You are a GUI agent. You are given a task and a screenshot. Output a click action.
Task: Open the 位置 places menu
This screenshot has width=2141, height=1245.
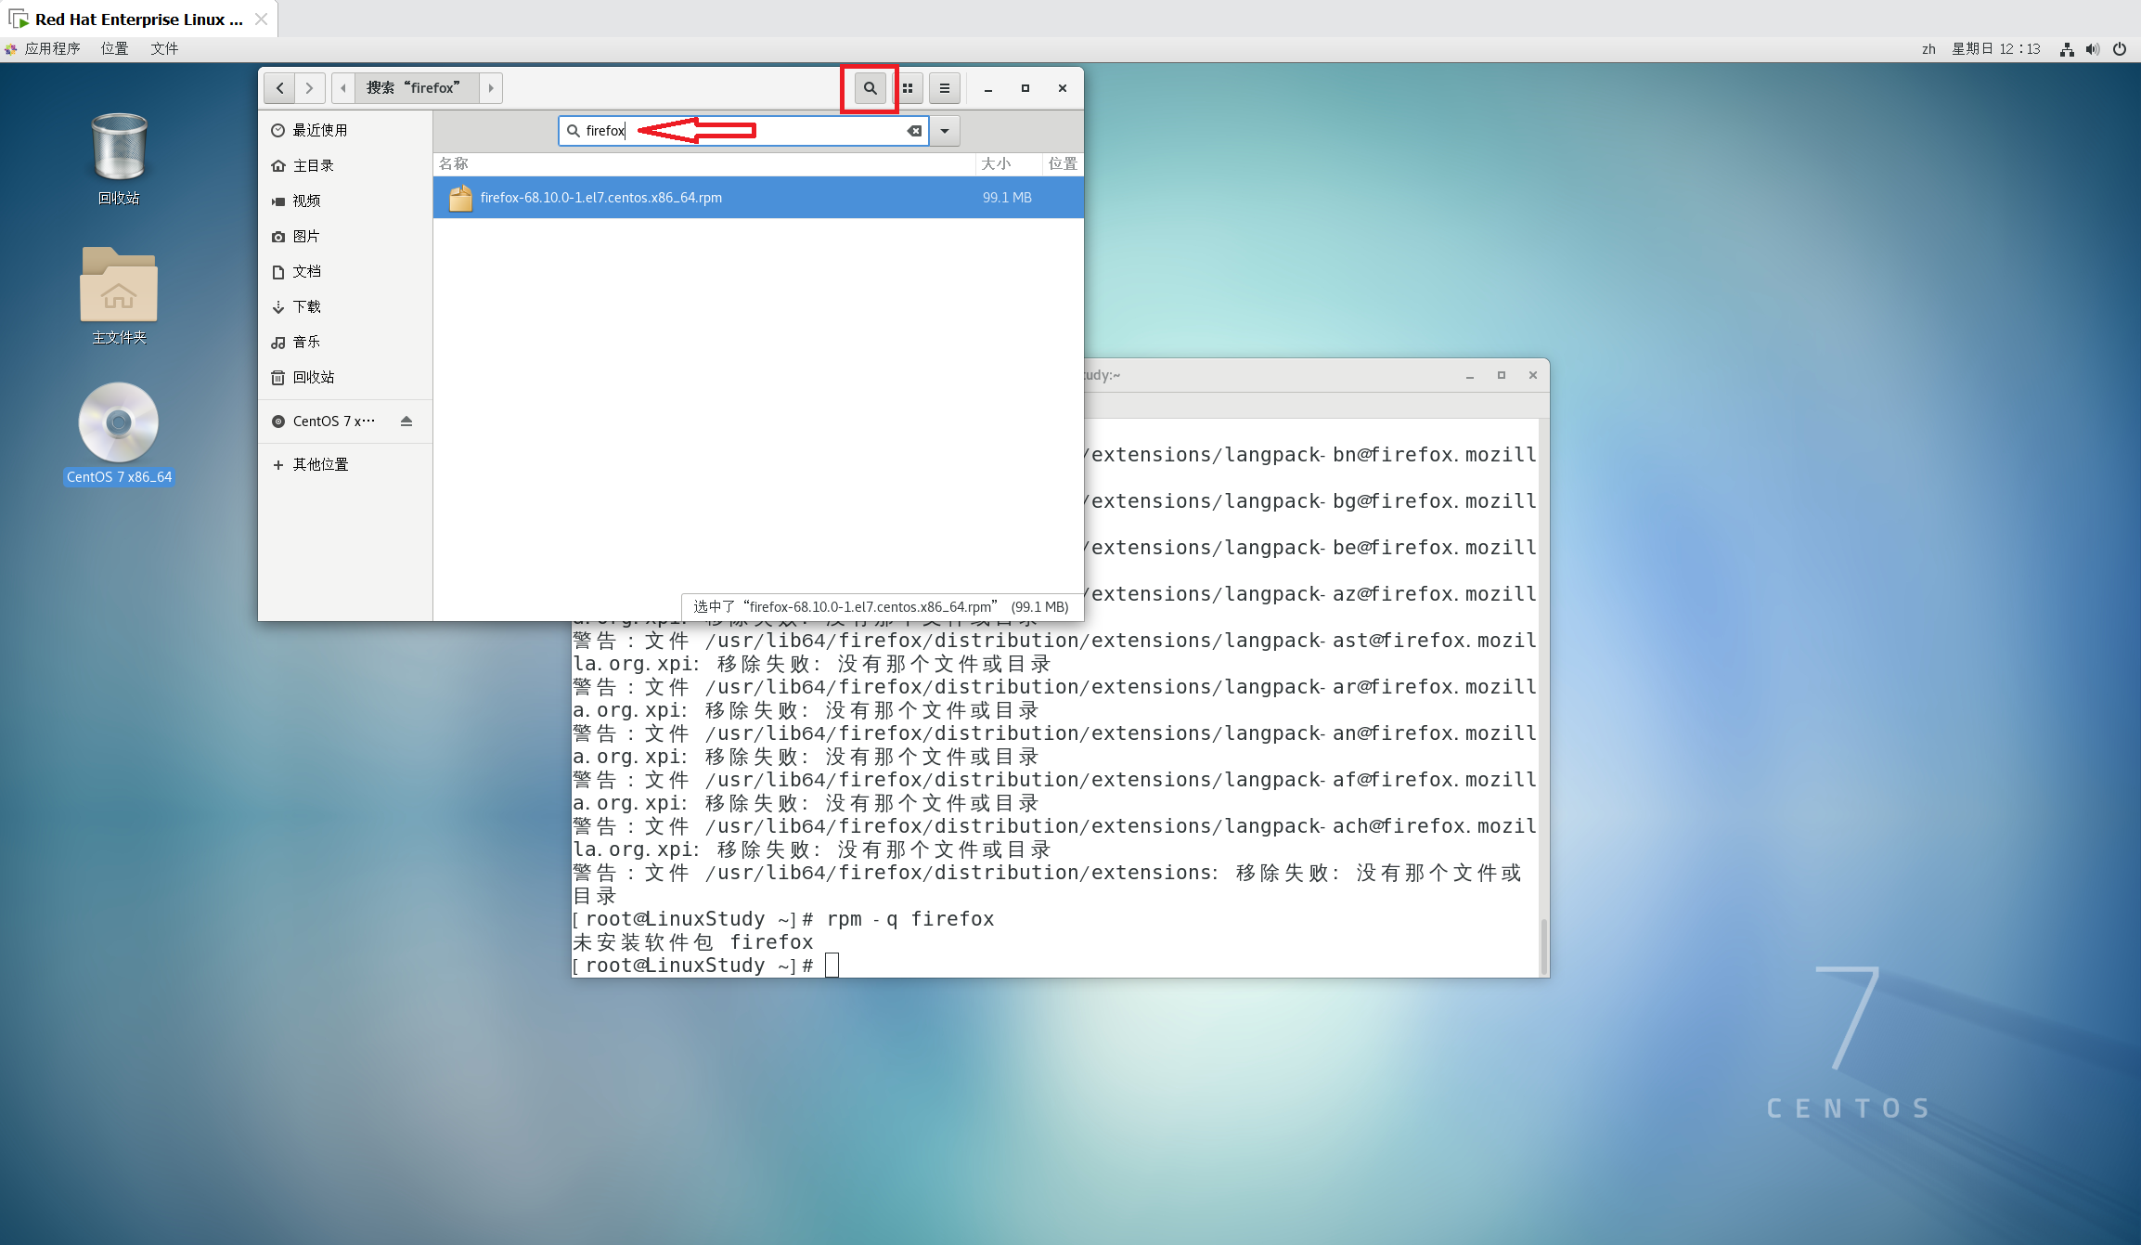(x=114, y=49)
